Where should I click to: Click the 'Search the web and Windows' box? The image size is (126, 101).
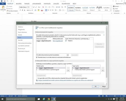click(x=20, y=99)
